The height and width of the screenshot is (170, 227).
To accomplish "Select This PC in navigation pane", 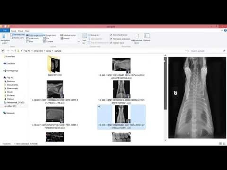I will point(9,77).
